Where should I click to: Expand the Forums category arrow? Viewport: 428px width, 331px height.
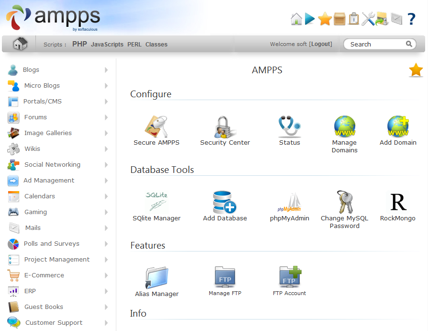click(x=106, y=117)
